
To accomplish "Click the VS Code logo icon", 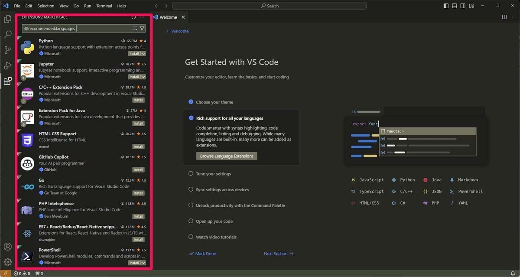I will pos(6,6).
